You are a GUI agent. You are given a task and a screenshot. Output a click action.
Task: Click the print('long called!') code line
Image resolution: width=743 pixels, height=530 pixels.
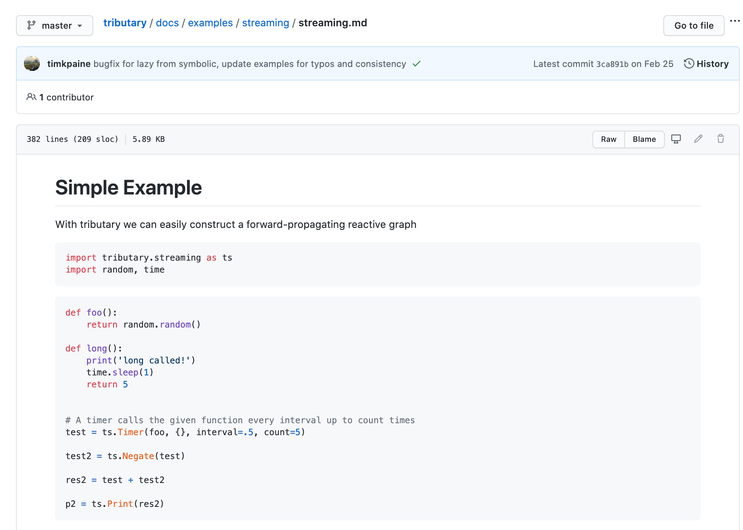(141, 361)
